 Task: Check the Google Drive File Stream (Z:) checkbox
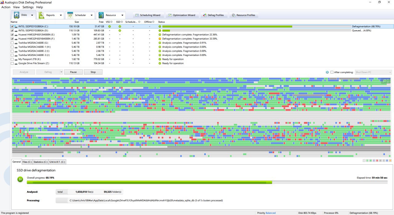pos(12,63)
